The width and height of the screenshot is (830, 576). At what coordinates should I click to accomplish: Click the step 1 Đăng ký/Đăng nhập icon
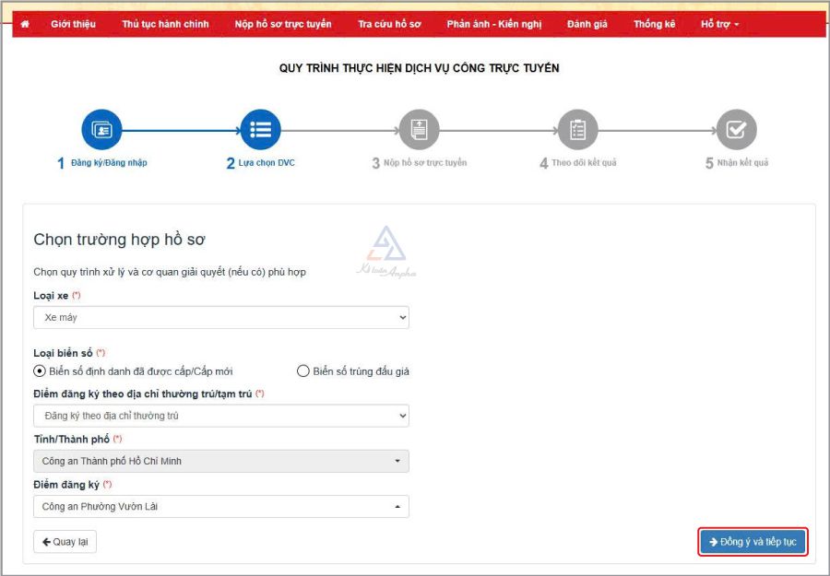(x=101, y=130)
